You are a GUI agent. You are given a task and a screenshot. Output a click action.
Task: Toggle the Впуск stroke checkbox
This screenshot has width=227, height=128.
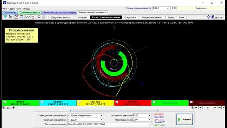click(x=5, y=102)
